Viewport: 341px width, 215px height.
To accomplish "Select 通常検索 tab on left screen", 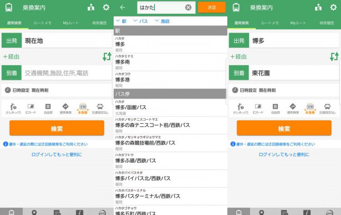I will tap(14, 23).
